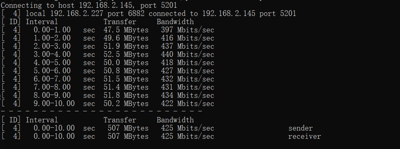Click the dashed separator line

click(x=102, y=111)
